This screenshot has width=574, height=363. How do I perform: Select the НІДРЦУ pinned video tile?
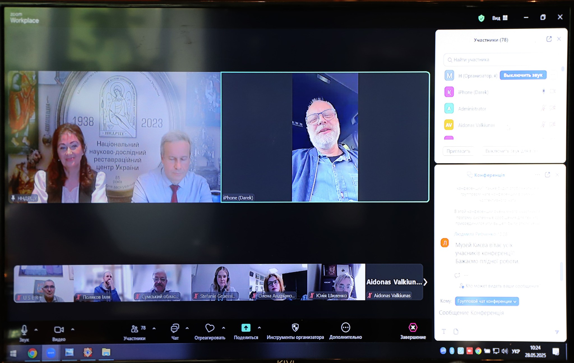pos(115,137)
